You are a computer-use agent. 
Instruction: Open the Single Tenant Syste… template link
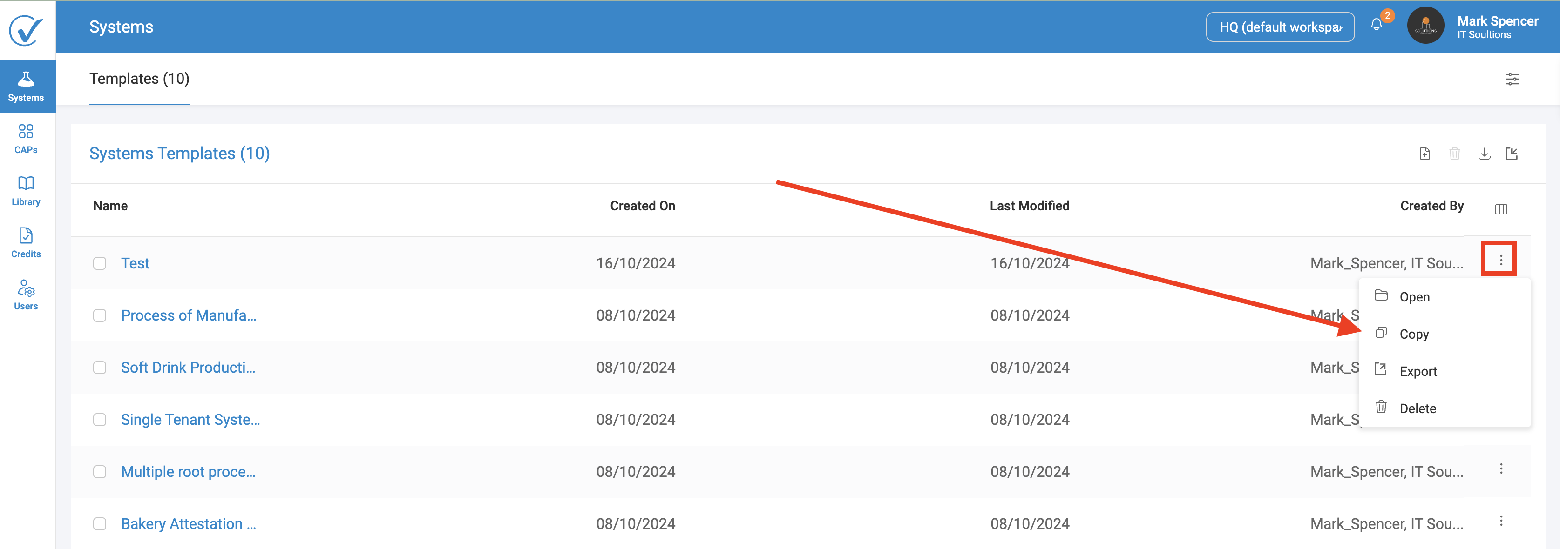pyautogui.click(x=190, y=420)
